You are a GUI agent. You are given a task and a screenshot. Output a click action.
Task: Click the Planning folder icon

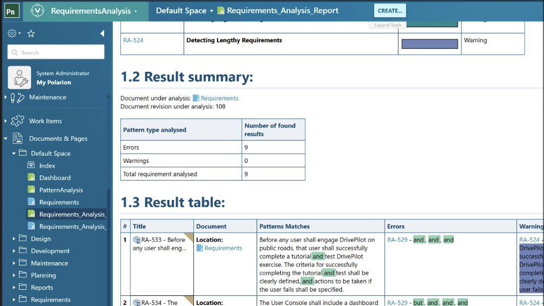[23, 274]
